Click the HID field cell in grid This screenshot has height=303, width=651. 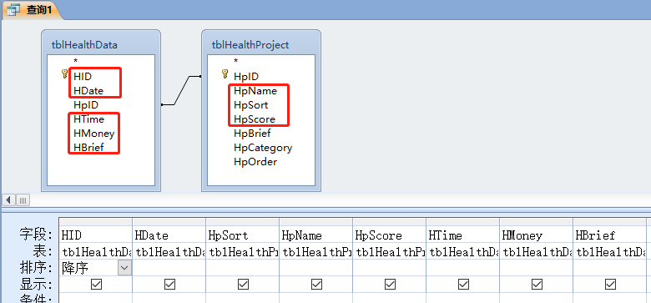click(x=96, y=235)
